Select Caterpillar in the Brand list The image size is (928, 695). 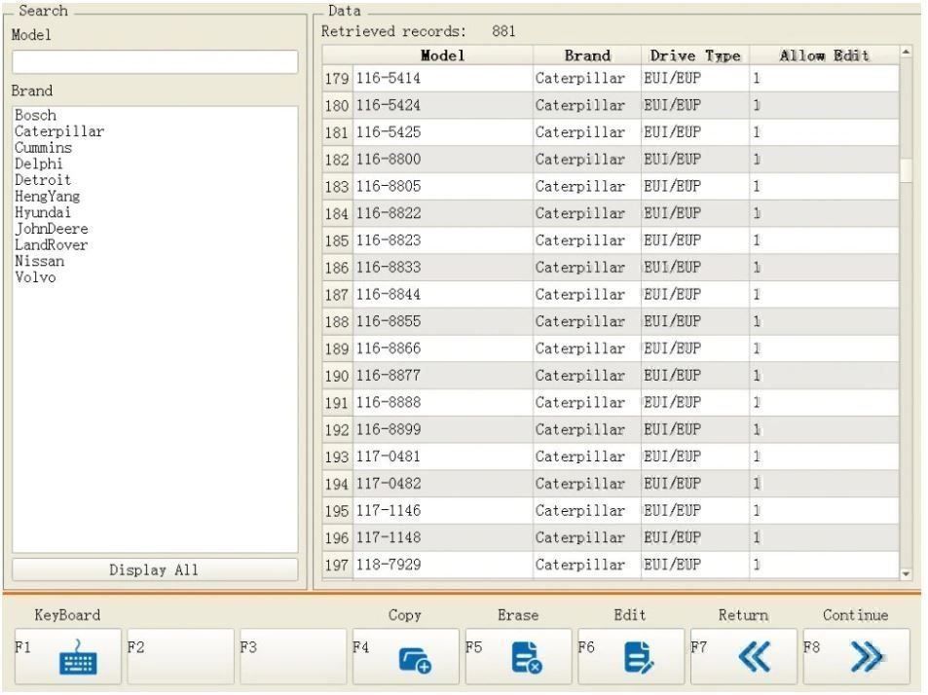(x=59, y=131)
